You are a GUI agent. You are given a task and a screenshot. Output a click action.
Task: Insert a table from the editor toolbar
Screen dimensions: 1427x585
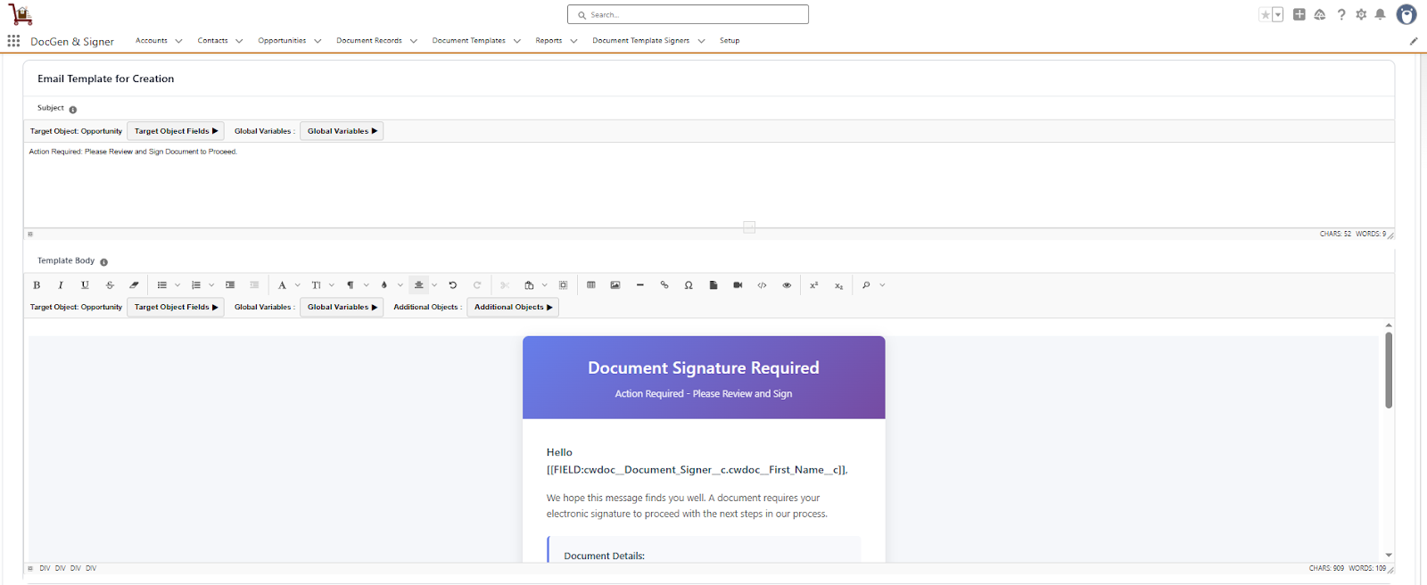click(x=590, y=285)
